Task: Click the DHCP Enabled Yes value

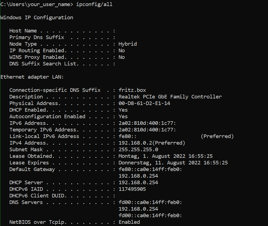Action: pyautogui.click(x=123, y=110)
